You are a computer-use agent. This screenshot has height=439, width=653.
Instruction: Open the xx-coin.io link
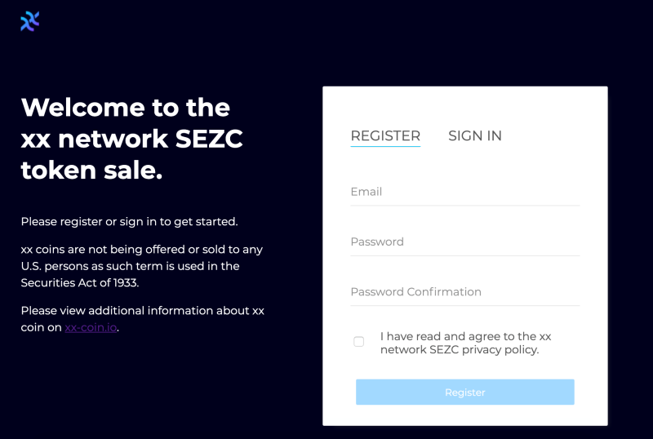91,328
